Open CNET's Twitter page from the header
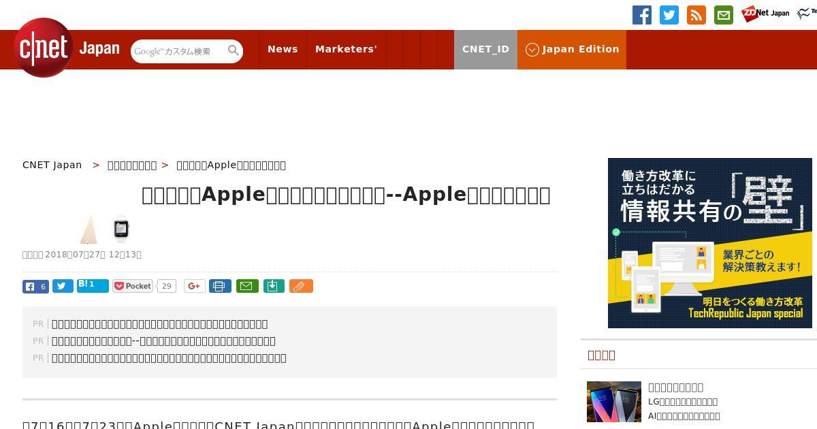817x429 pixels. (669, 15)
